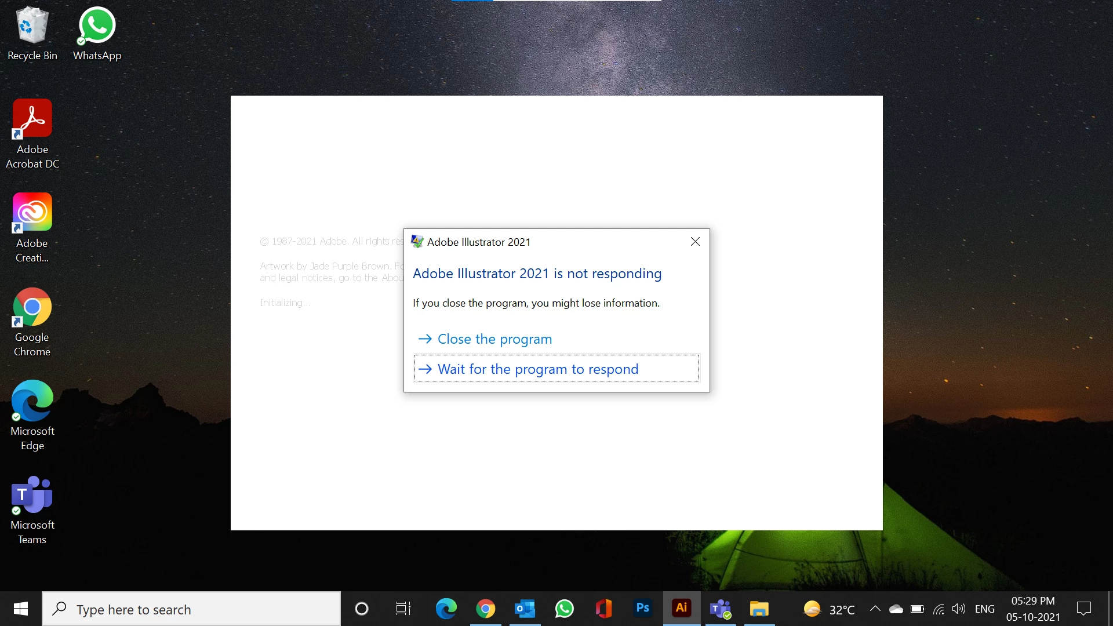Close the not responding dialog
Image resolution: width=1113 pixels, height=626 pixels.
point(695,242)
